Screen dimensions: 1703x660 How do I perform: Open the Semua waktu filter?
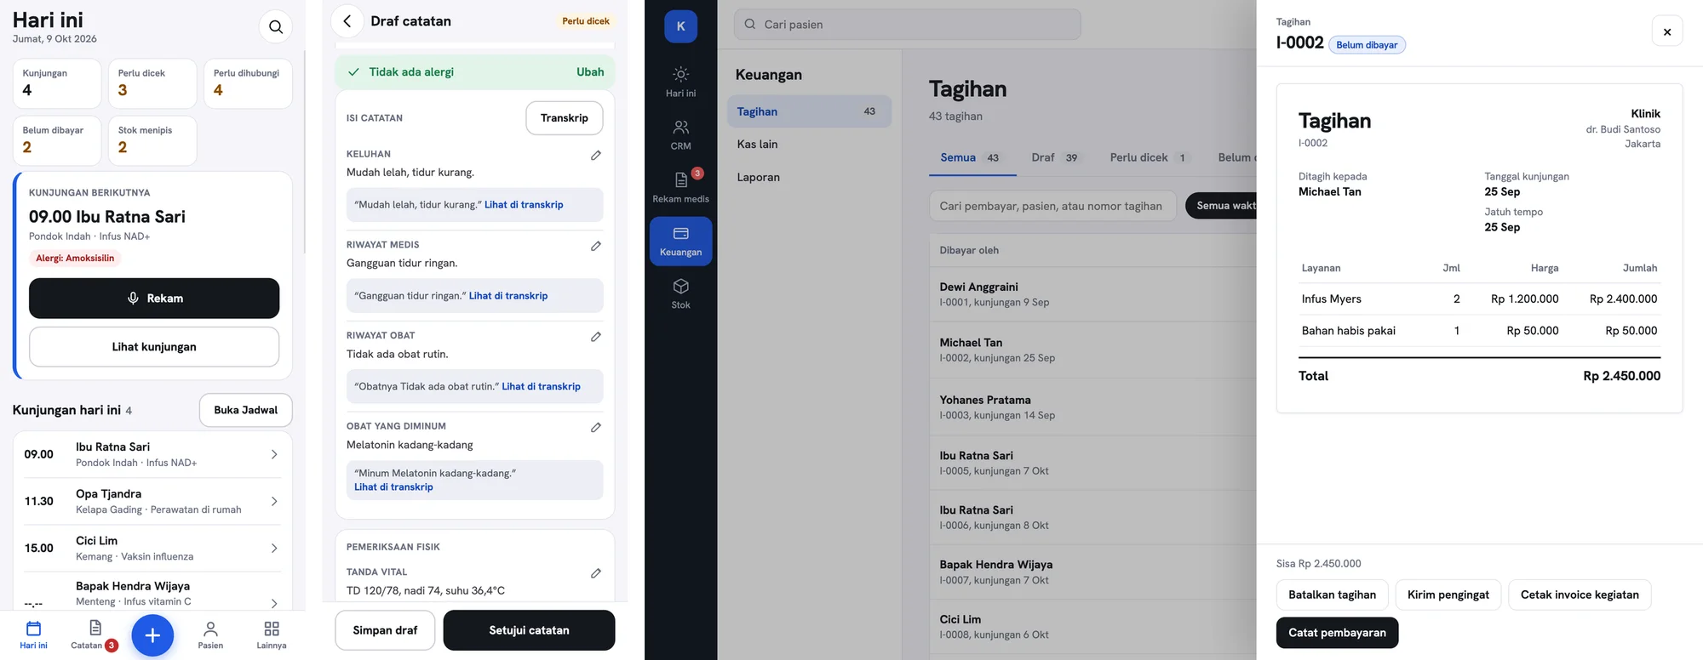pos(1221,206)
